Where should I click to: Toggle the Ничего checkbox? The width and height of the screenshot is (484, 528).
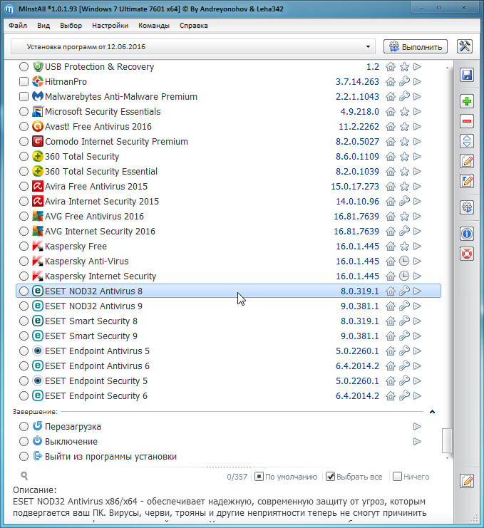click(x=398, y=477)
